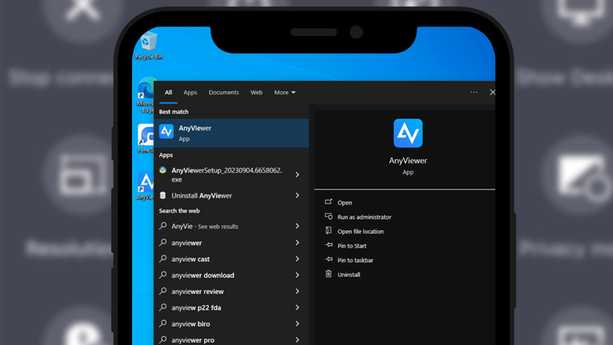Expand the AnyViewerSetup exe result arrow

pyautogui.click(x=298, y=174)
